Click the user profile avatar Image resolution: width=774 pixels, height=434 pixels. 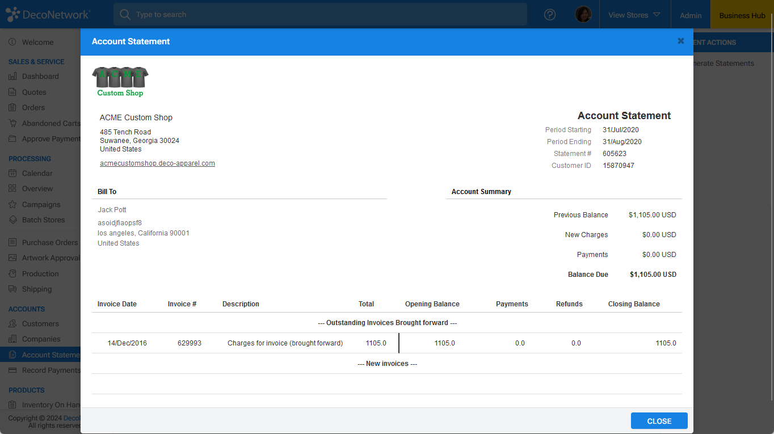click(x=583, y=15)
